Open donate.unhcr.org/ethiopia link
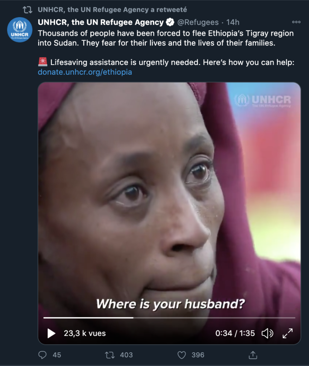 coord(85,72)
